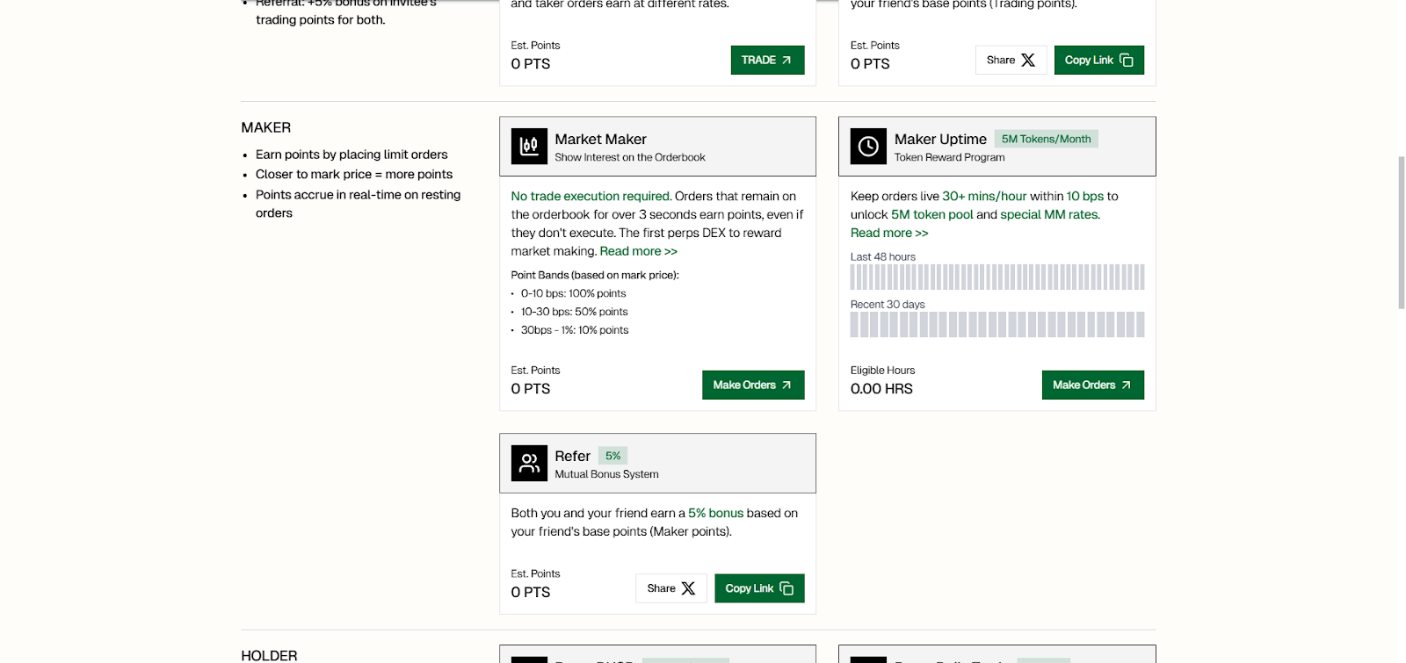
Task: Click '0-10 bps: 100% points' band text
Action: click(573, 293)
